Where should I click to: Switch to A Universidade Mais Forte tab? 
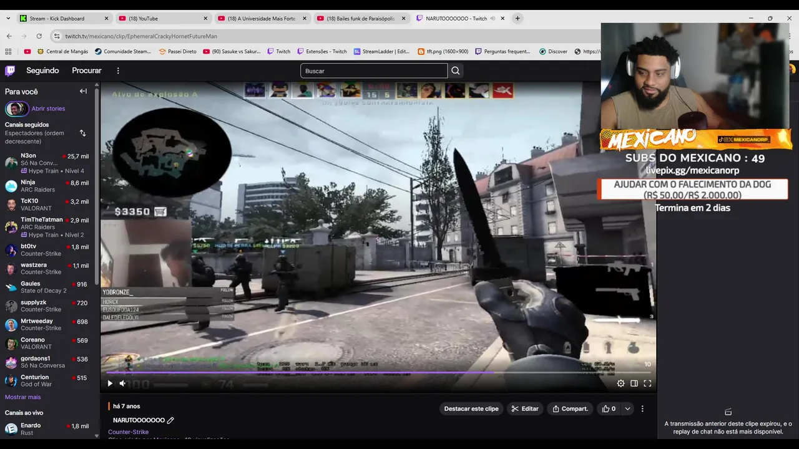[262, 19]
